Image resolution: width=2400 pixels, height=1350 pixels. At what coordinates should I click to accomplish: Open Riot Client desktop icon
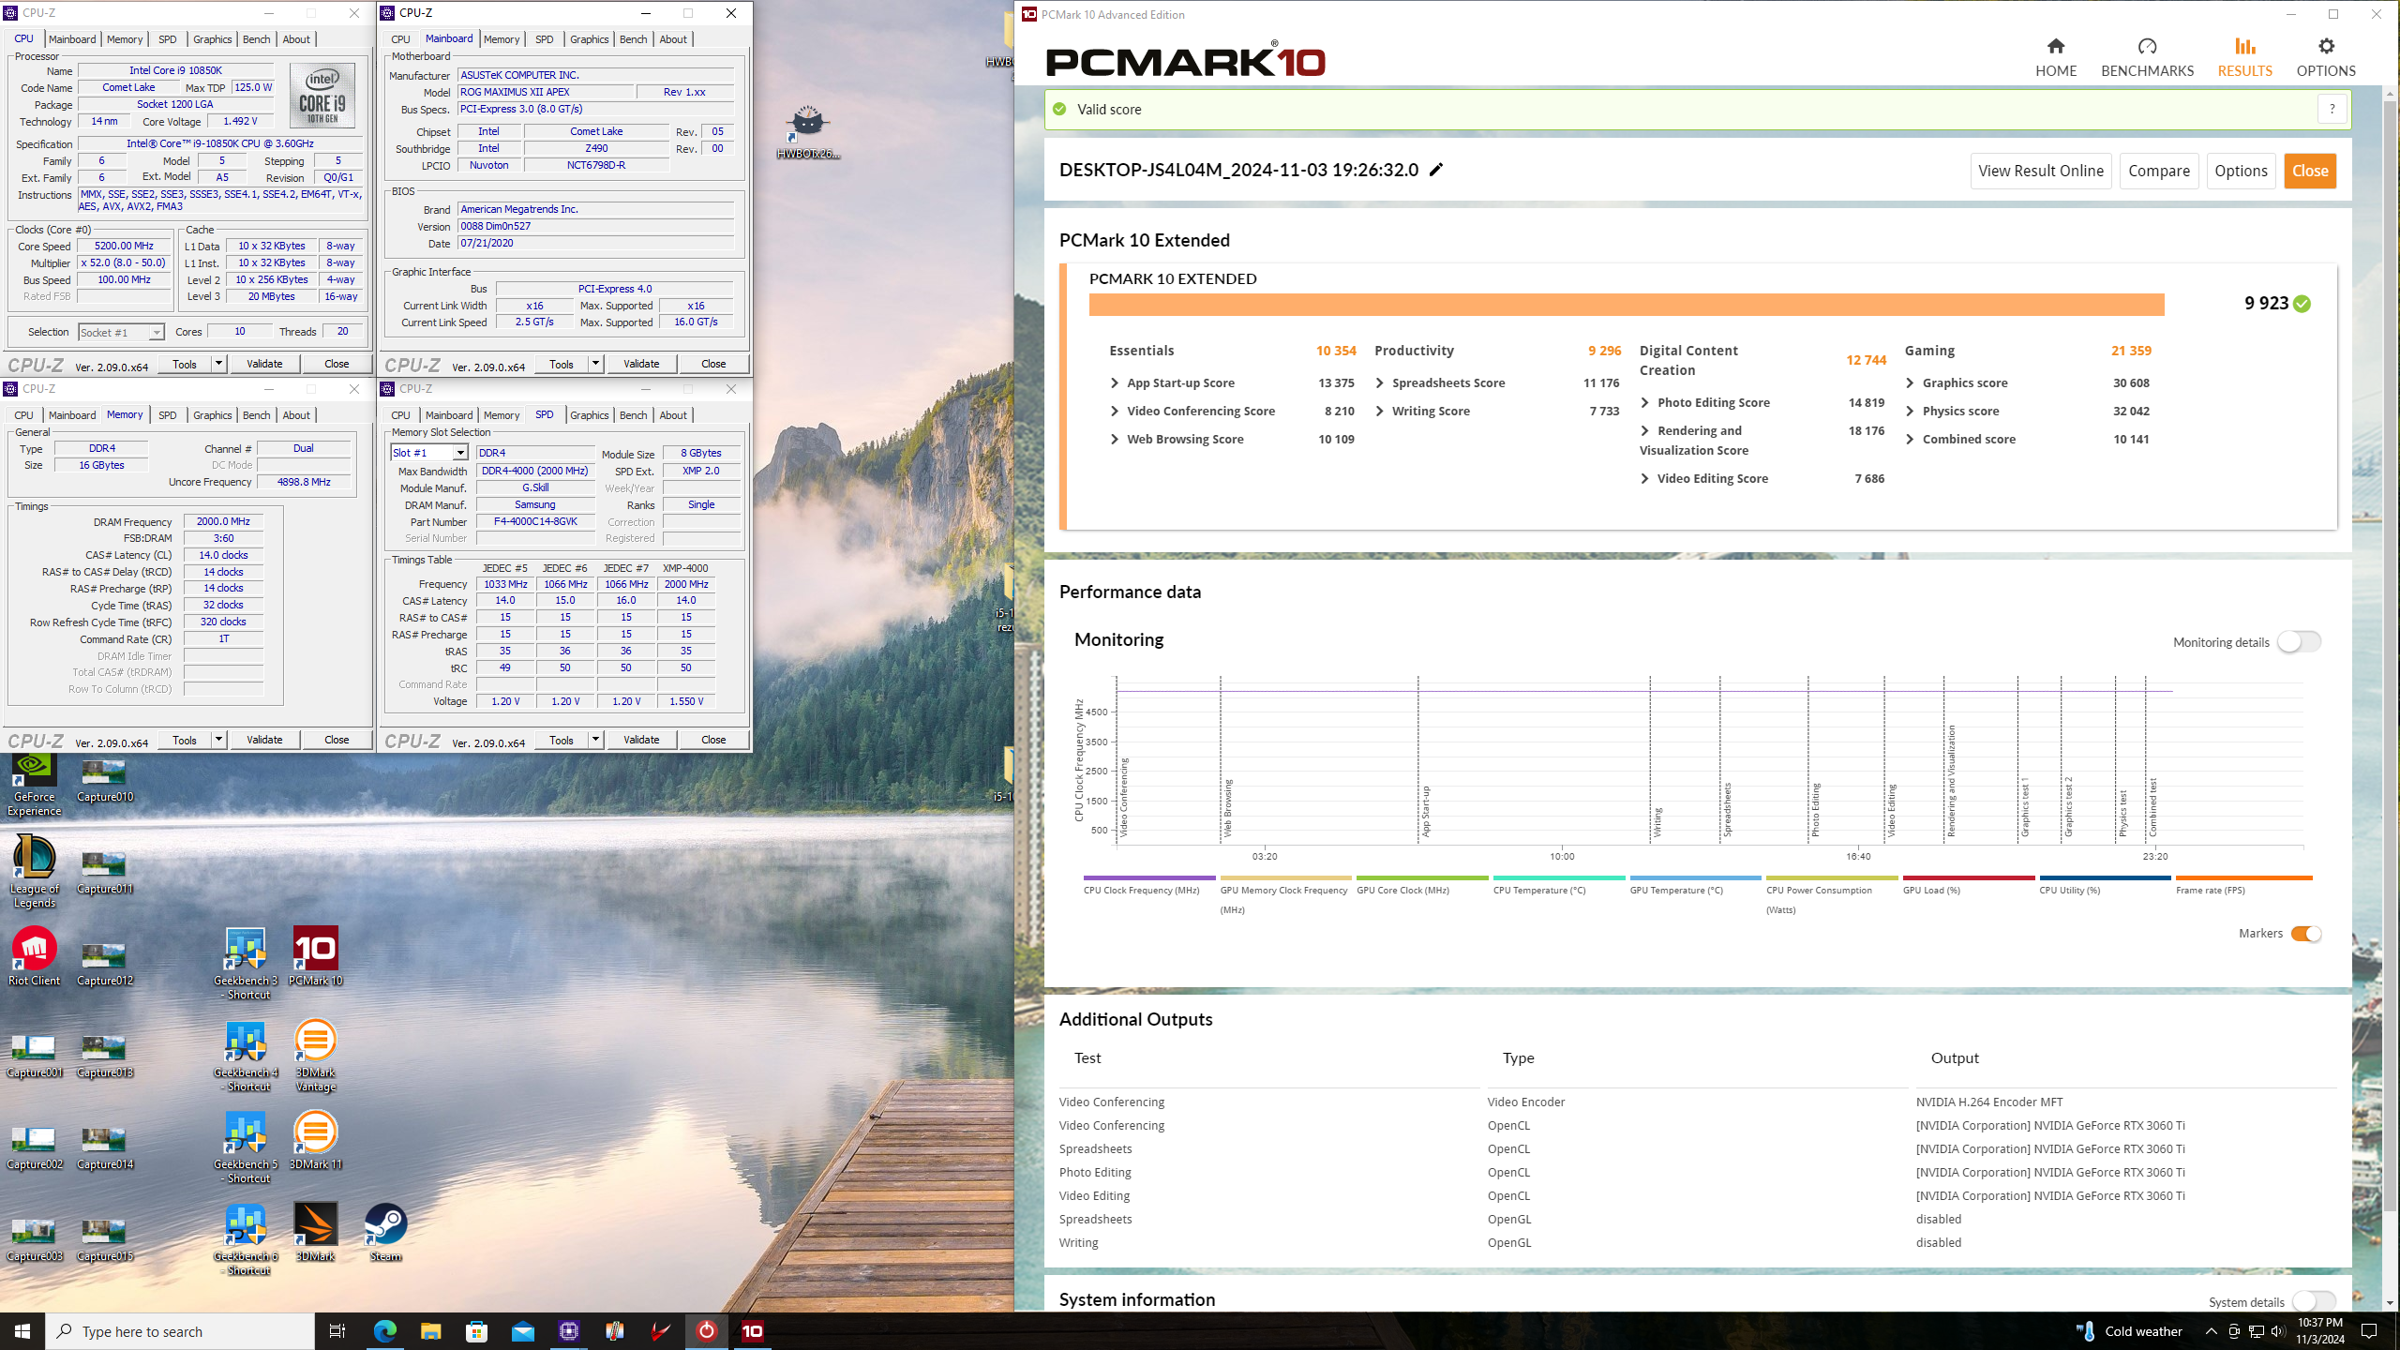click(35, 956)
